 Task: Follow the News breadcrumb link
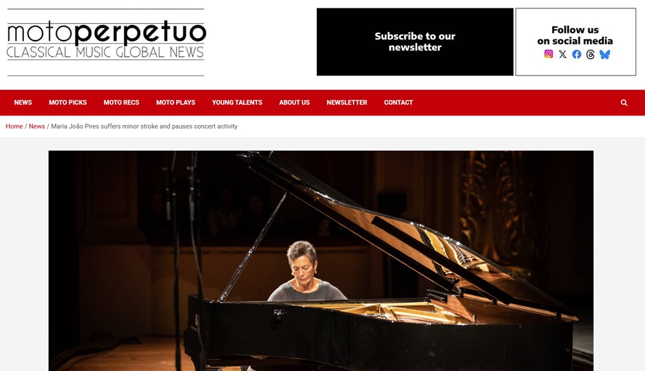tap(37, 126)
